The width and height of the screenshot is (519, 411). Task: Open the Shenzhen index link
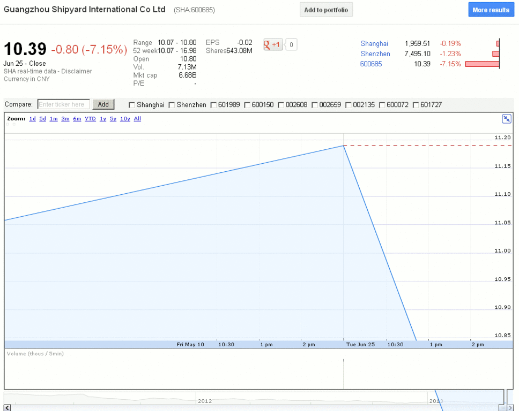tap(375, 54)
